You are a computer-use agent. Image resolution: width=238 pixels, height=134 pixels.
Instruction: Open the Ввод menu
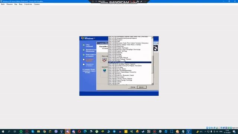(21, 4)
